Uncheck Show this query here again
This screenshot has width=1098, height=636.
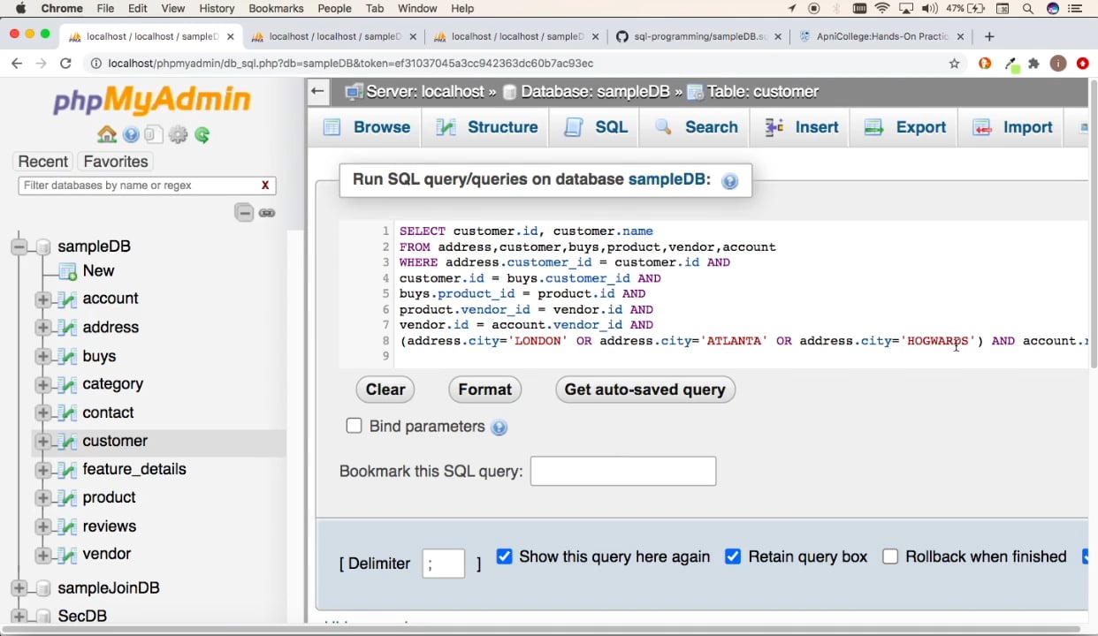pyautogui.click(x=504, y=556)
